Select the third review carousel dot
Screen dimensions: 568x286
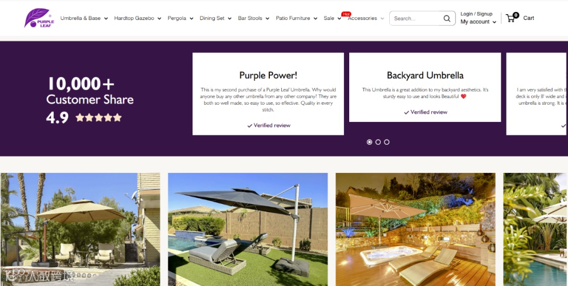[387, 142]
